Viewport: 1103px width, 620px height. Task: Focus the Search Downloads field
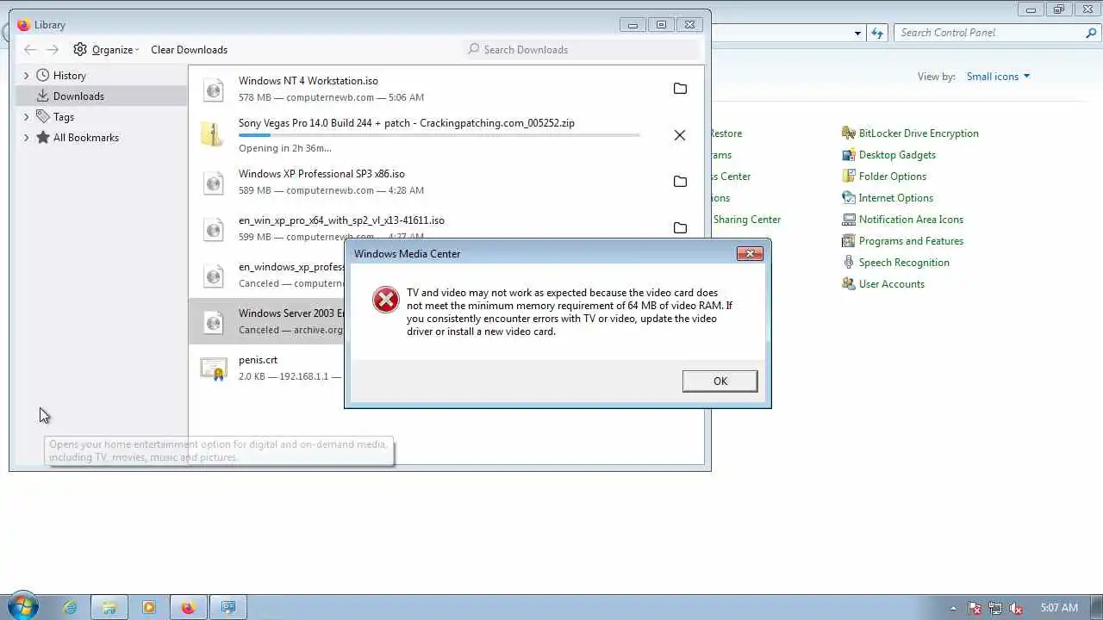point(583,49)
